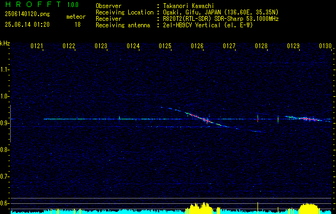Select the file name 2506140120.png
This screenshot has width=336, height=214.
27,14
